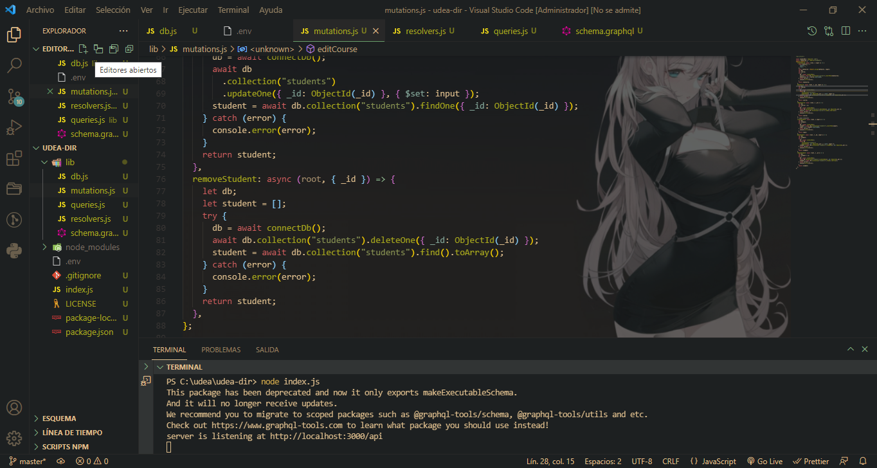Open the notifications bell in status bar

[863, 461]
